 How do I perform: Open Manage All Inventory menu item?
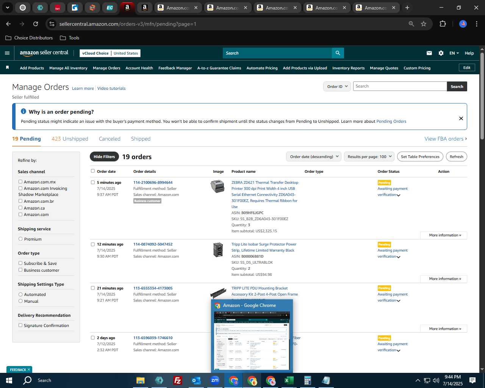[68, 68]
